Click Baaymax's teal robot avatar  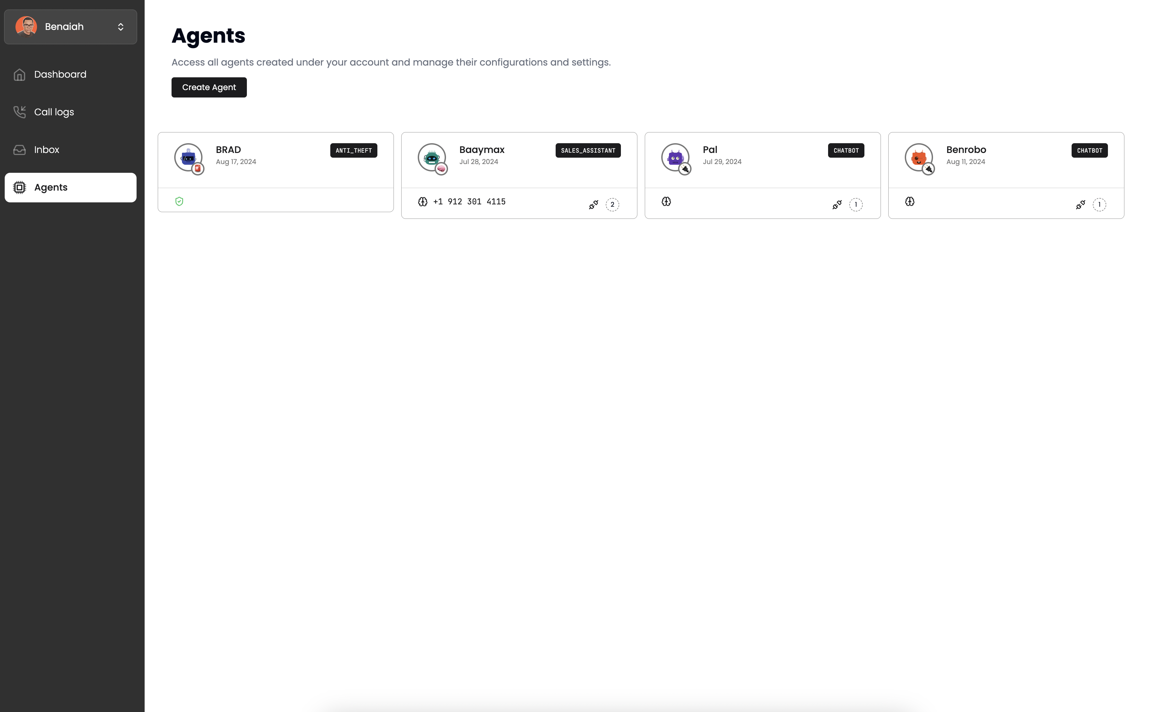(432, 157)
